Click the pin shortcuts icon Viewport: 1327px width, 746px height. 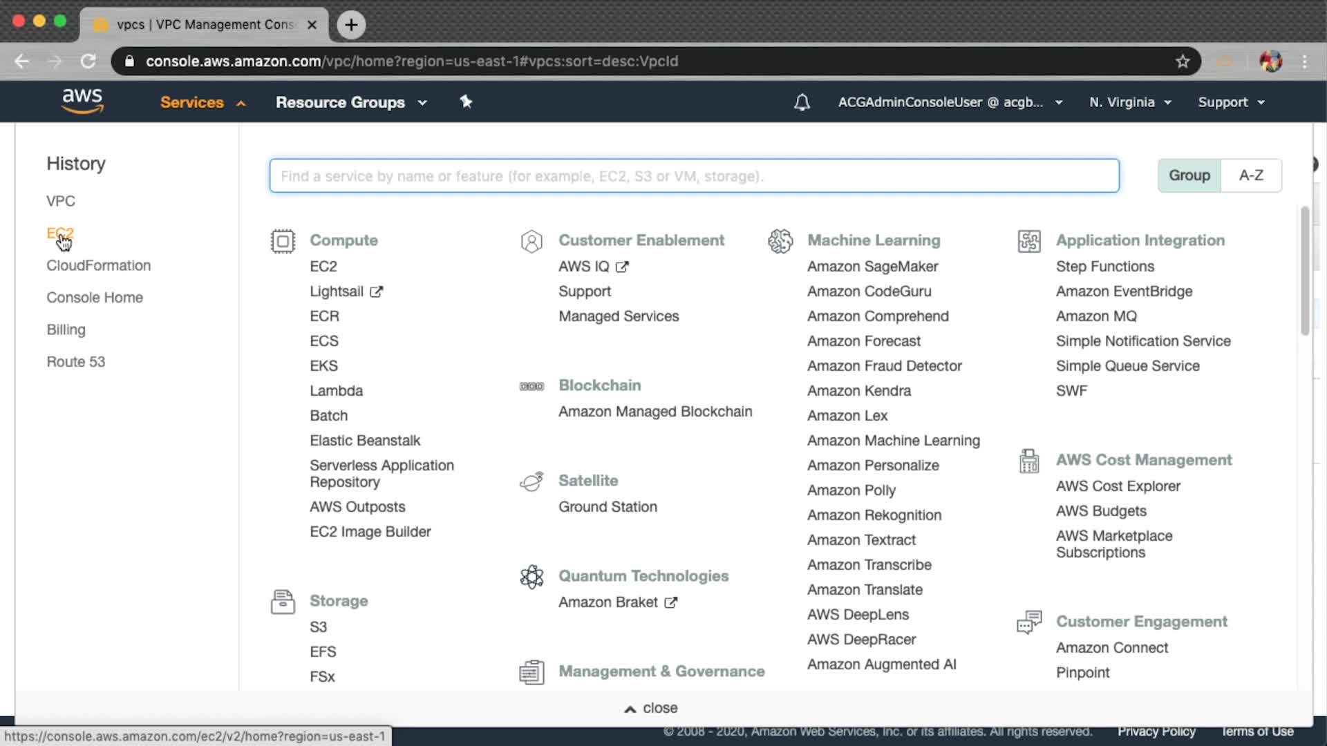[x=466, y=102]
